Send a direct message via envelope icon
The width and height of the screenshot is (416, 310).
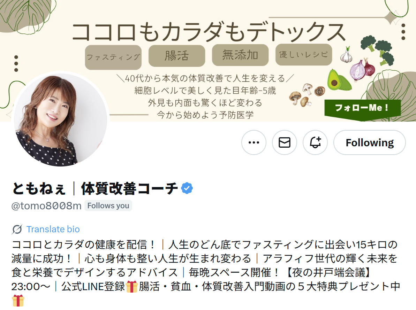click(285, 142)
